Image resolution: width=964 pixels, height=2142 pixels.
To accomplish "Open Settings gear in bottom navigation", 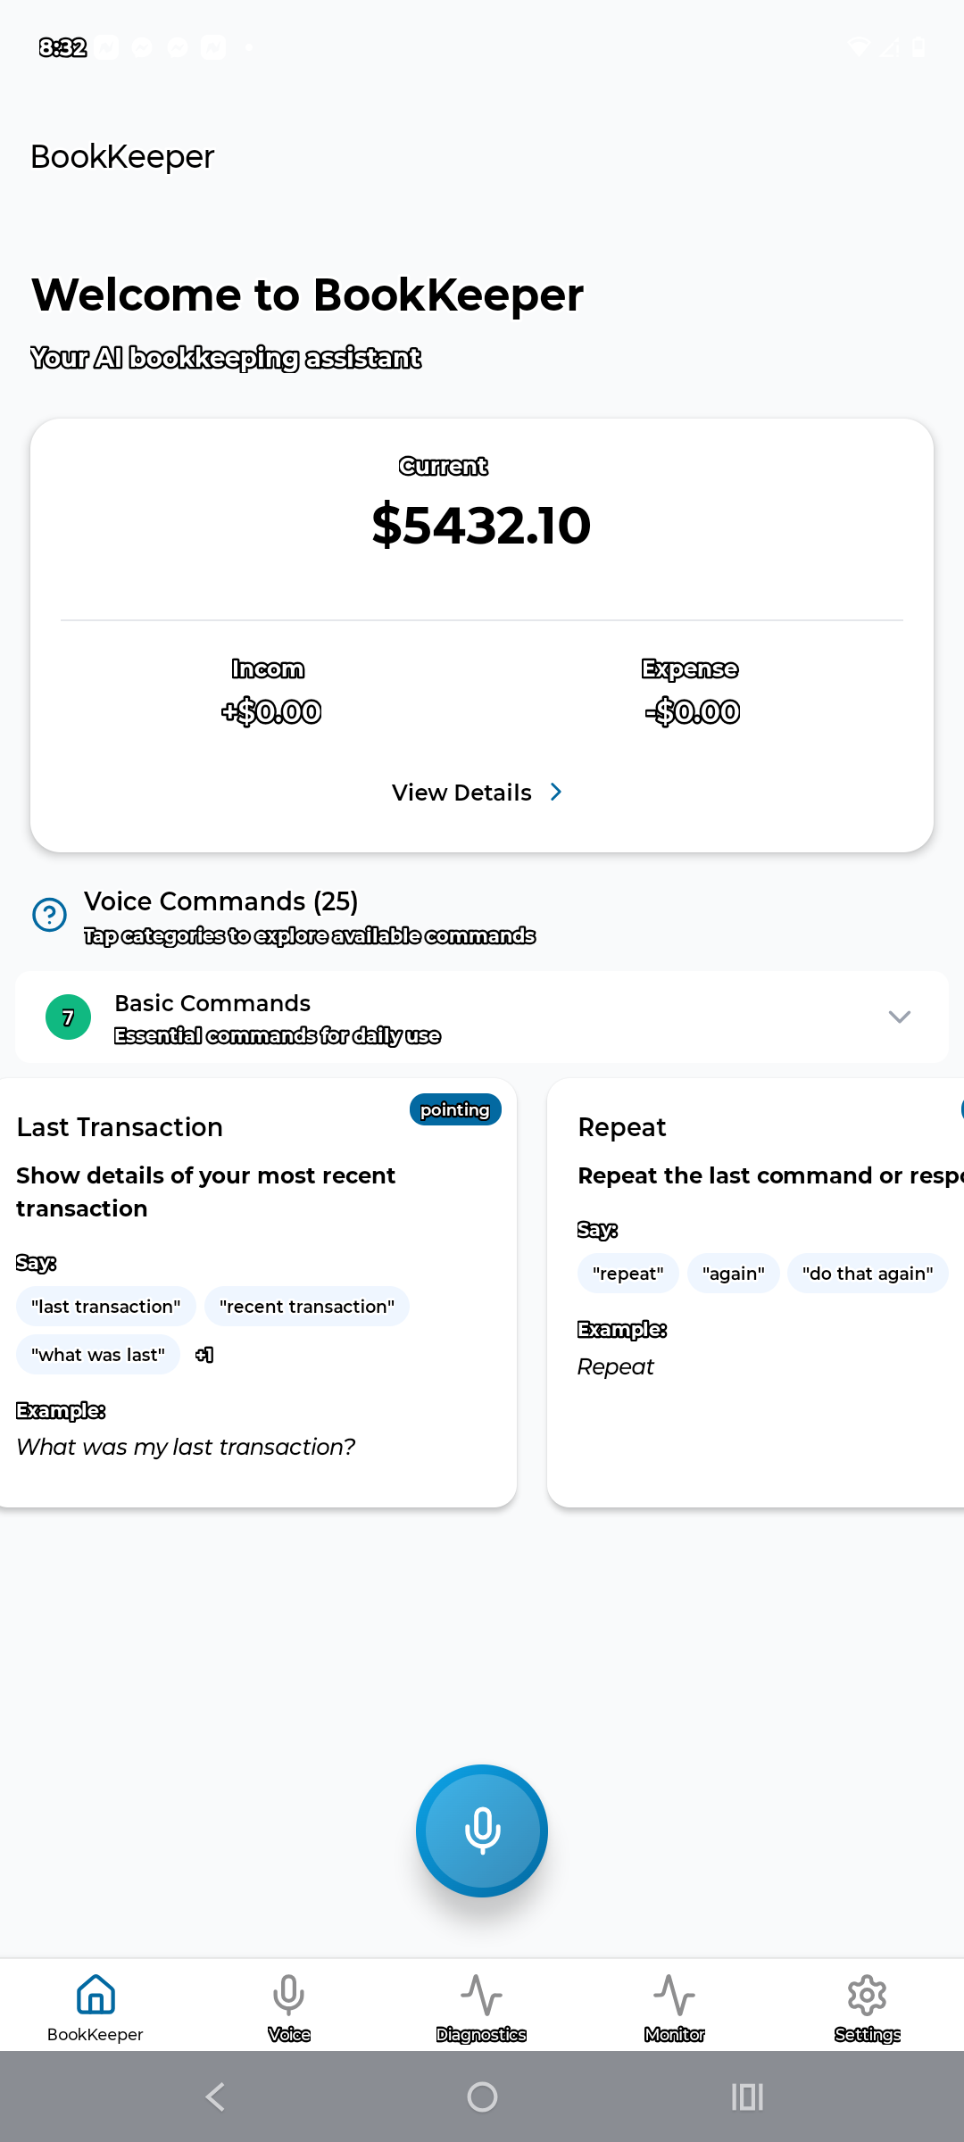I will coord(867,1995).
